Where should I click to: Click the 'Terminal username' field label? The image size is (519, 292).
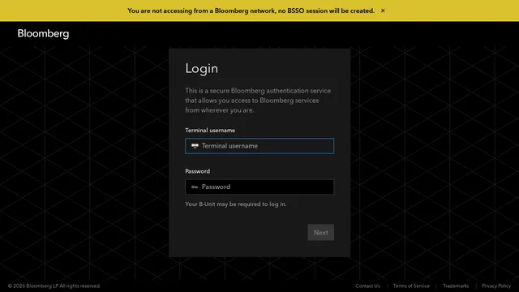pos(210,131)
